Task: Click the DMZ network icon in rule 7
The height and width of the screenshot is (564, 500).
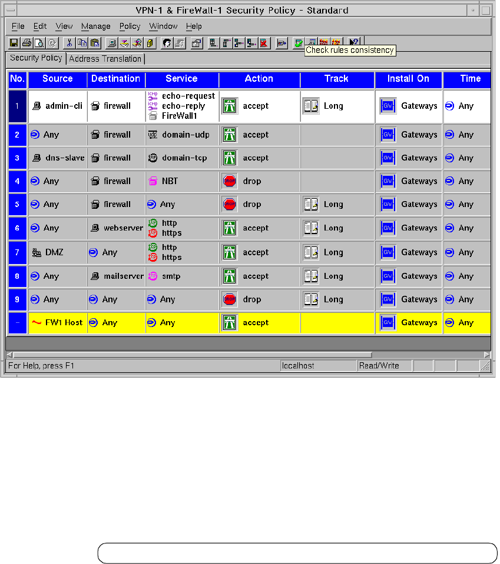Action: click(37, 252)
